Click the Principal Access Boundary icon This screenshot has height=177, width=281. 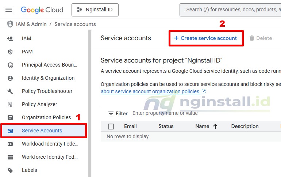coord(10,65)
